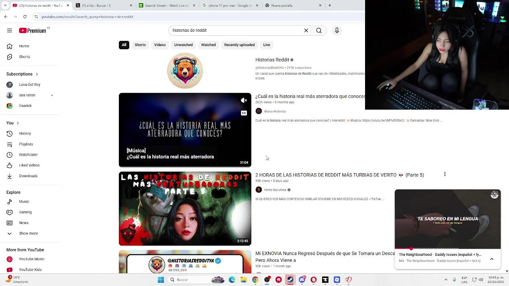
Task: Toggle captions CC on the preview
Action: coord(244,113)
